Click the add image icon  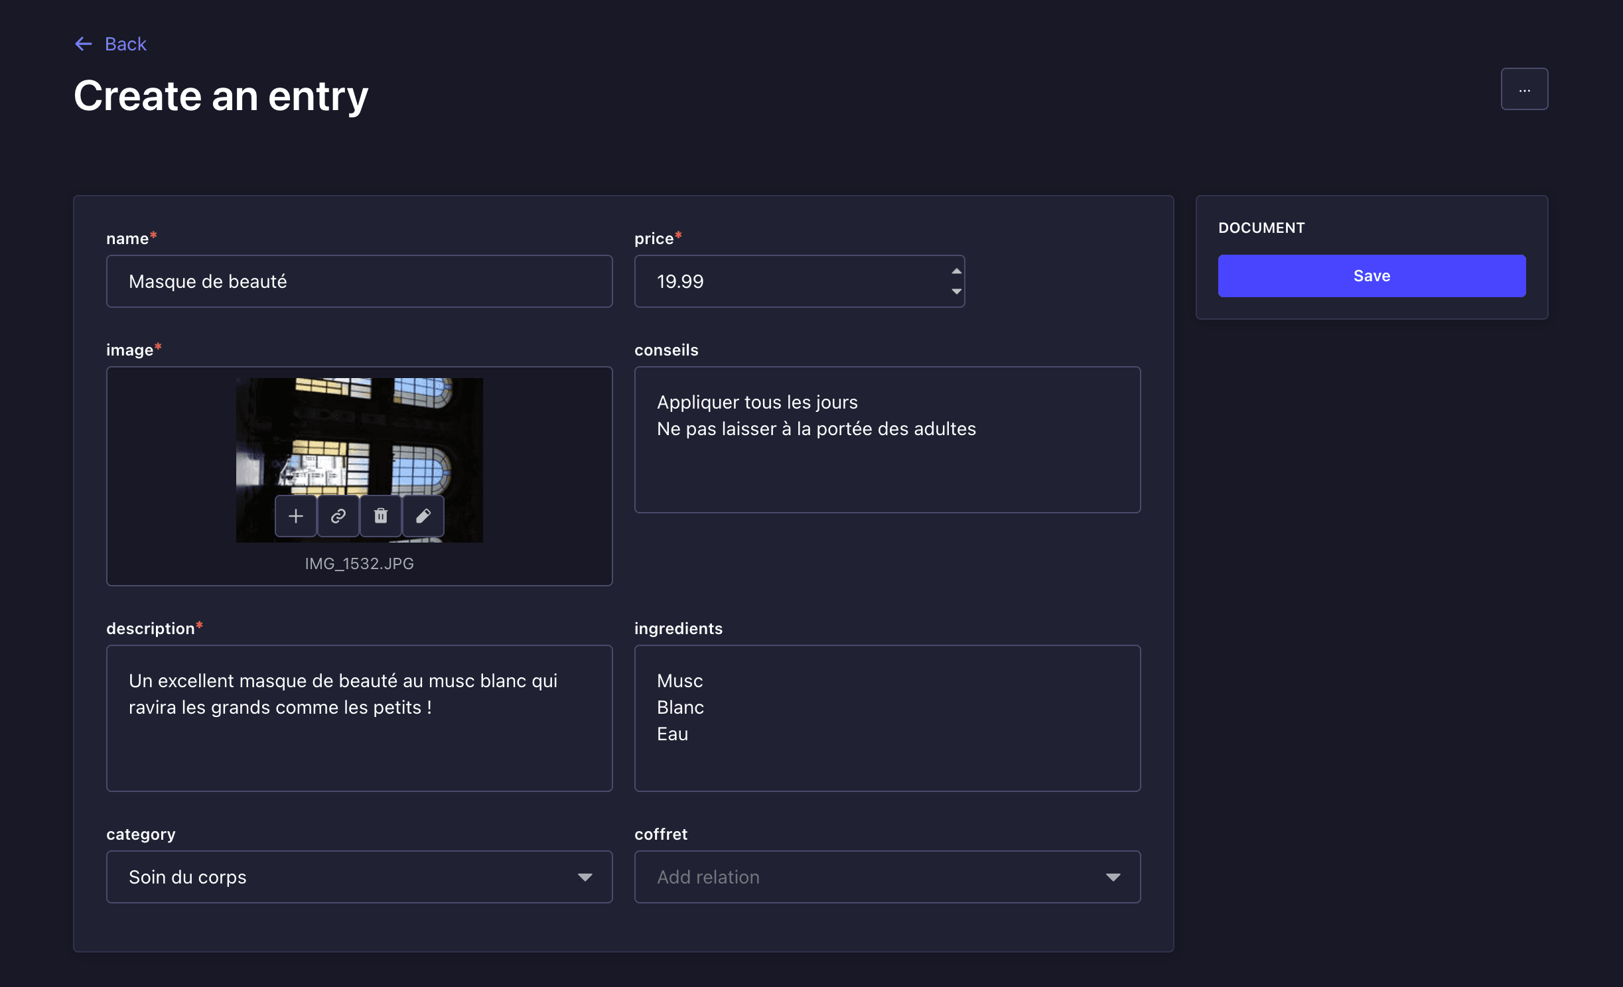(297, 515)
